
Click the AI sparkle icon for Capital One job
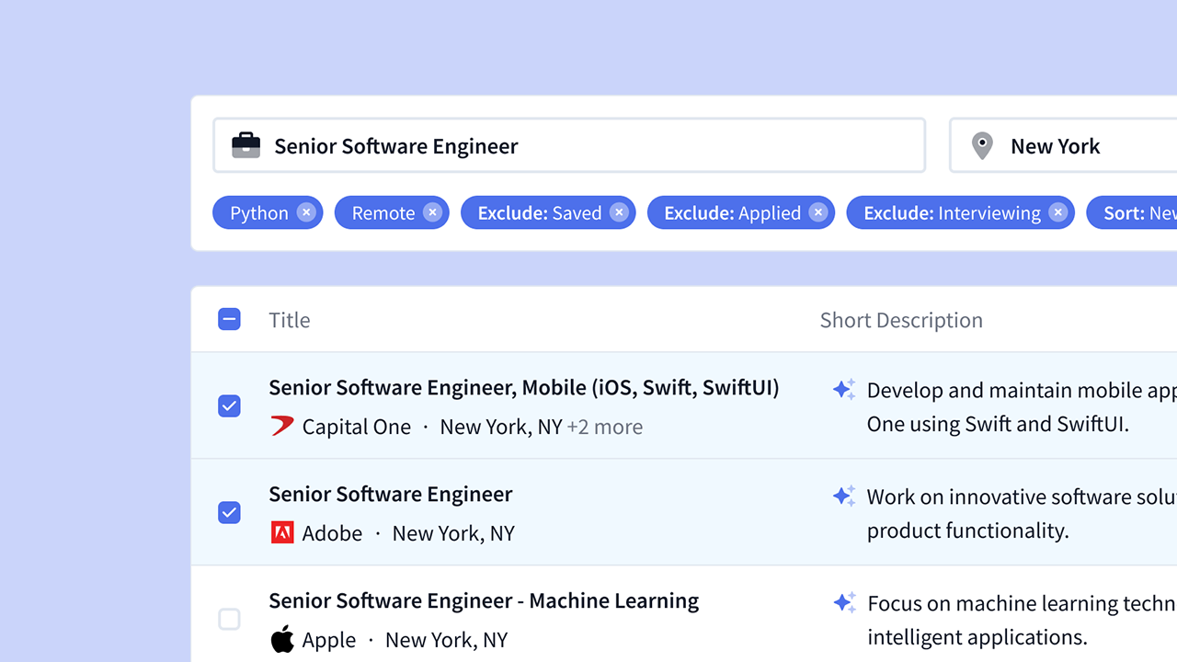[844, 390]
